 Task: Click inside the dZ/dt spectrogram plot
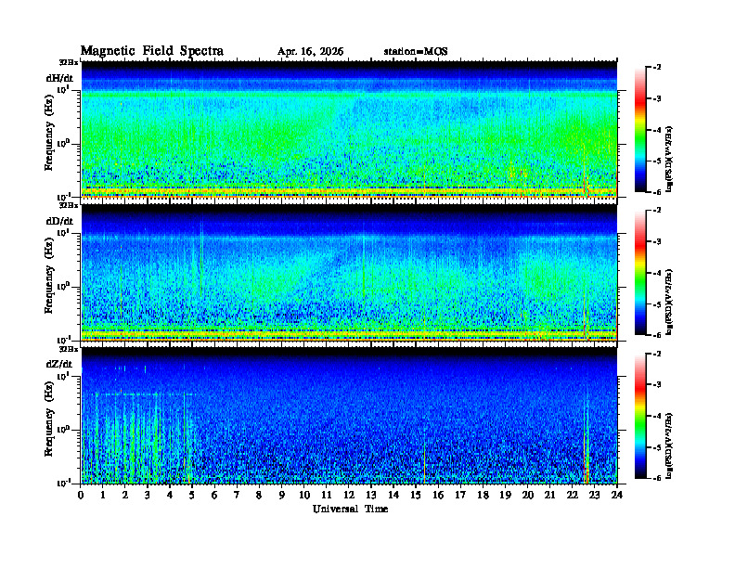click(x=349, y=416)
